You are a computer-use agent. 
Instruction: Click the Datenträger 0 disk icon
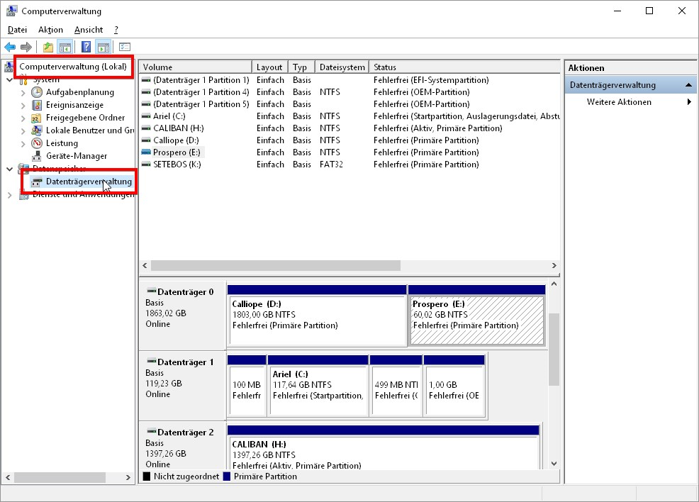pyautogui.click(x=152, y=291)
